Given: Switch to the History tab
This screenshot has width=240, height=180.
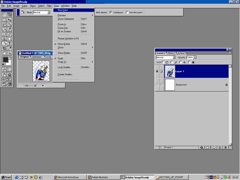Looking at the screenshot, I should (x=171, y=53).
